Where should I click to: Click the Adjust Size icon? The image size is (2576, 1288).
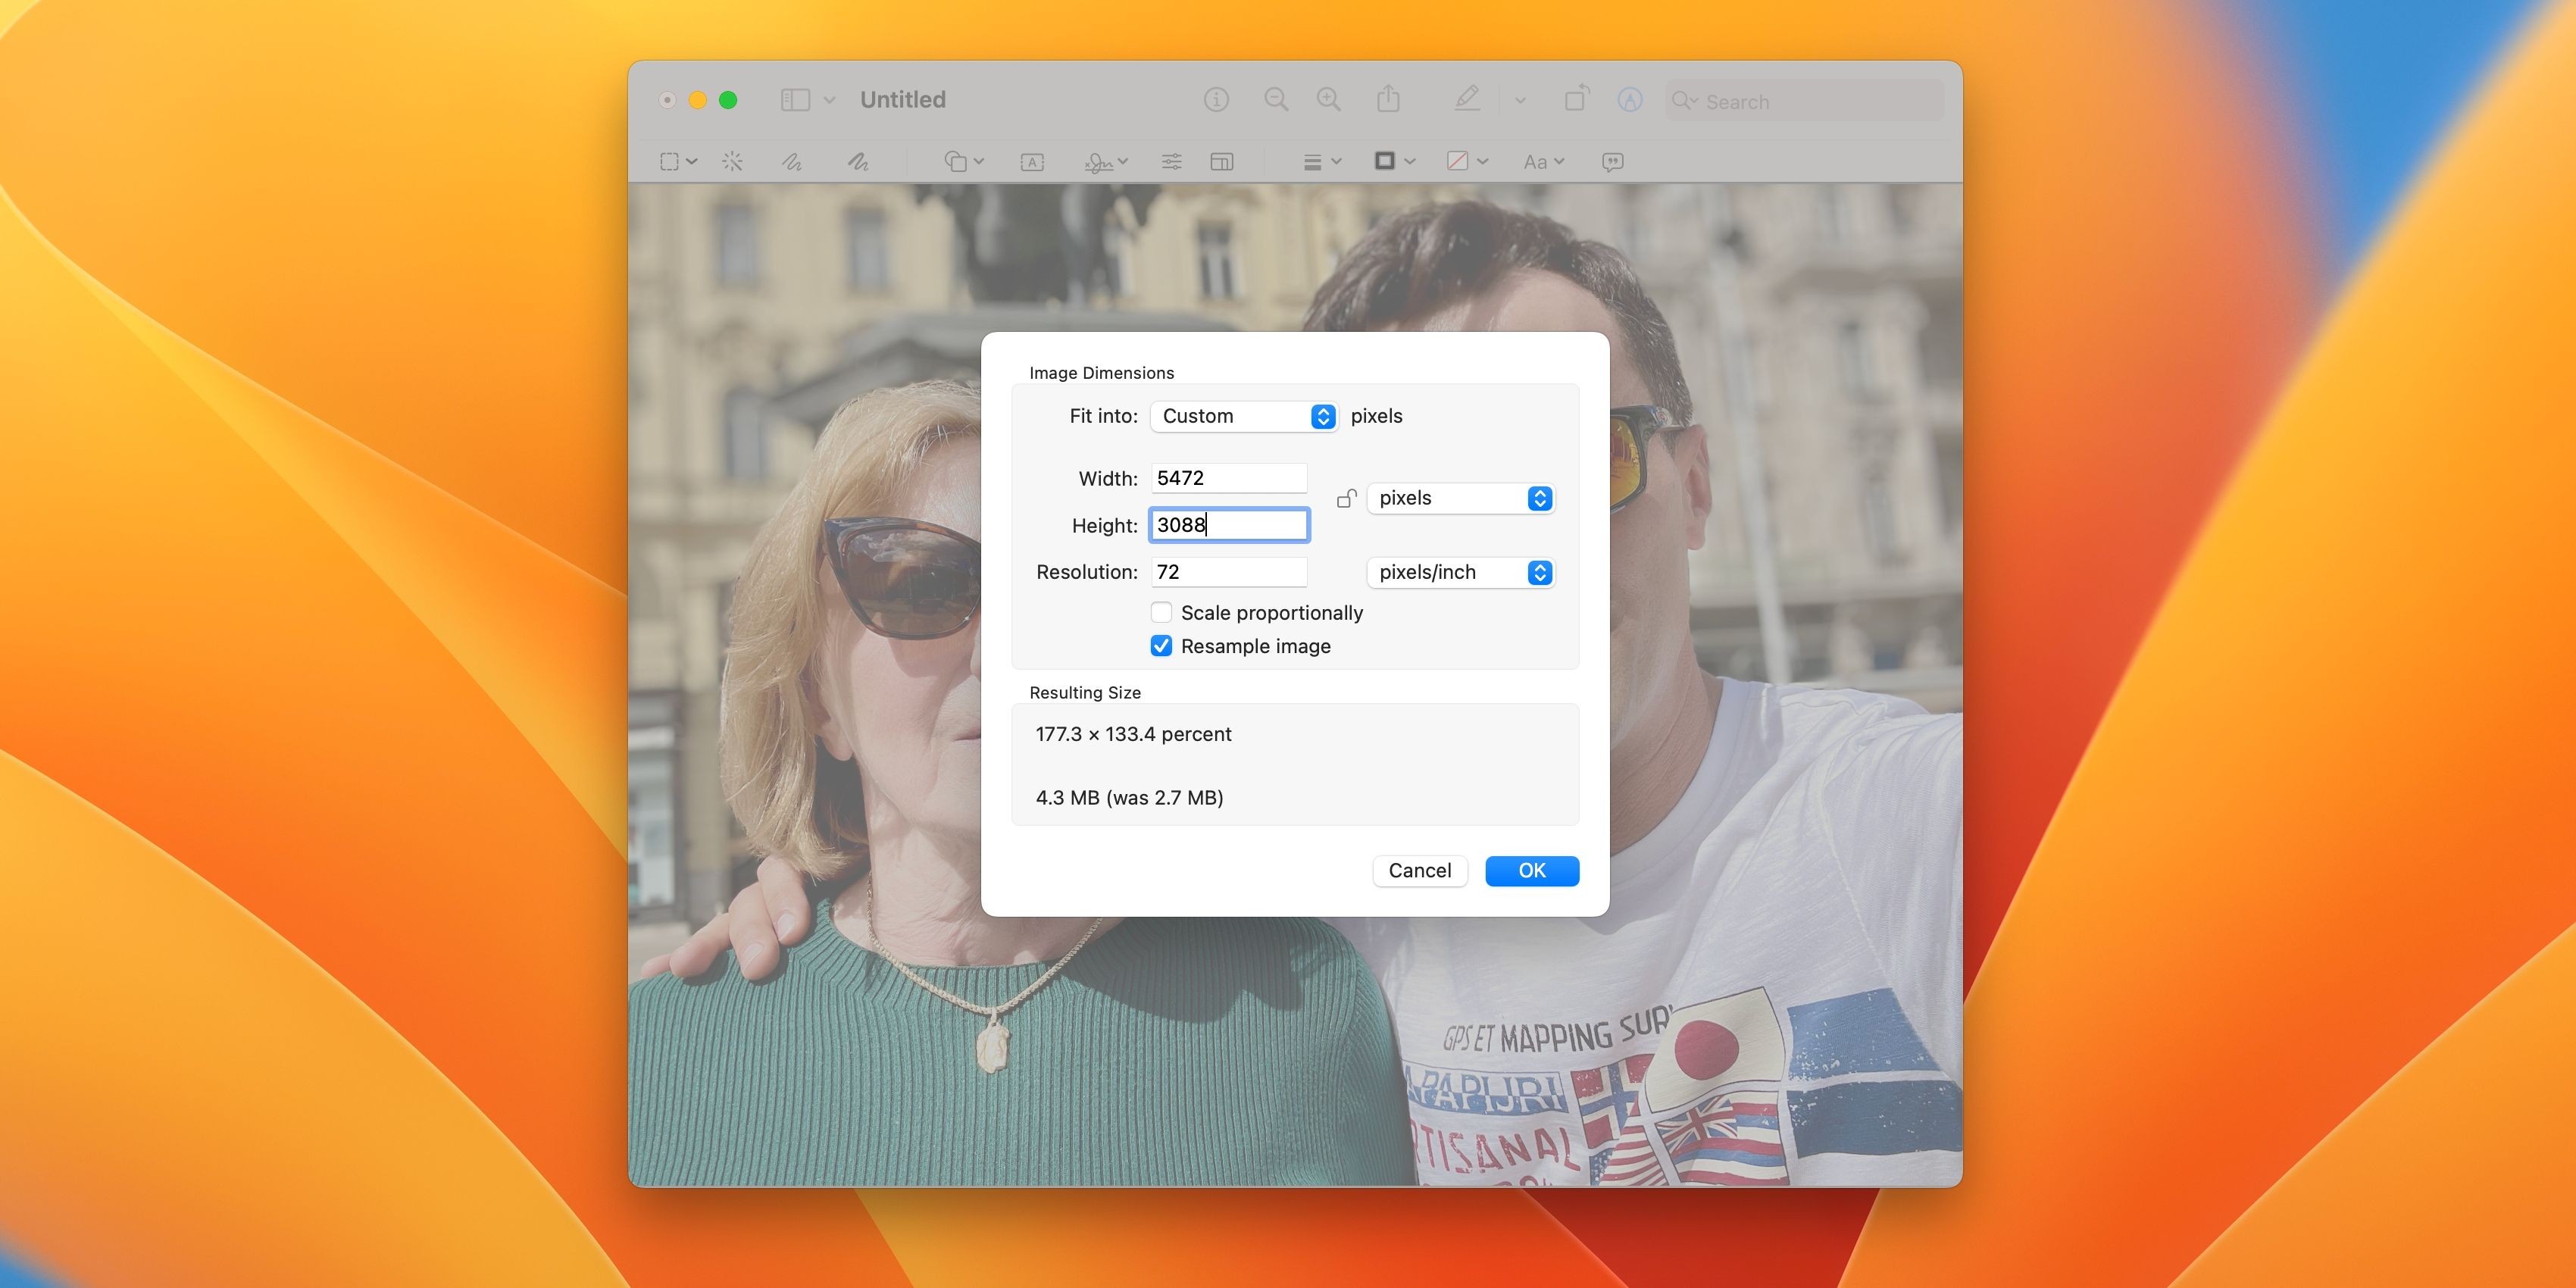pyautogui.click(x=1222, y=162)
